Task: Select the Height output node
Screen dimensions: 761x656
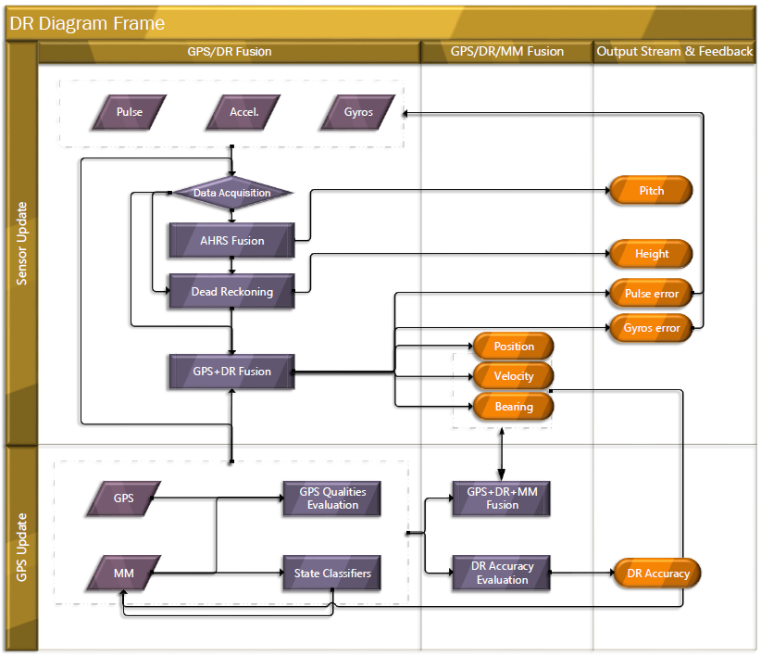Action: click(x=651, y=254)
